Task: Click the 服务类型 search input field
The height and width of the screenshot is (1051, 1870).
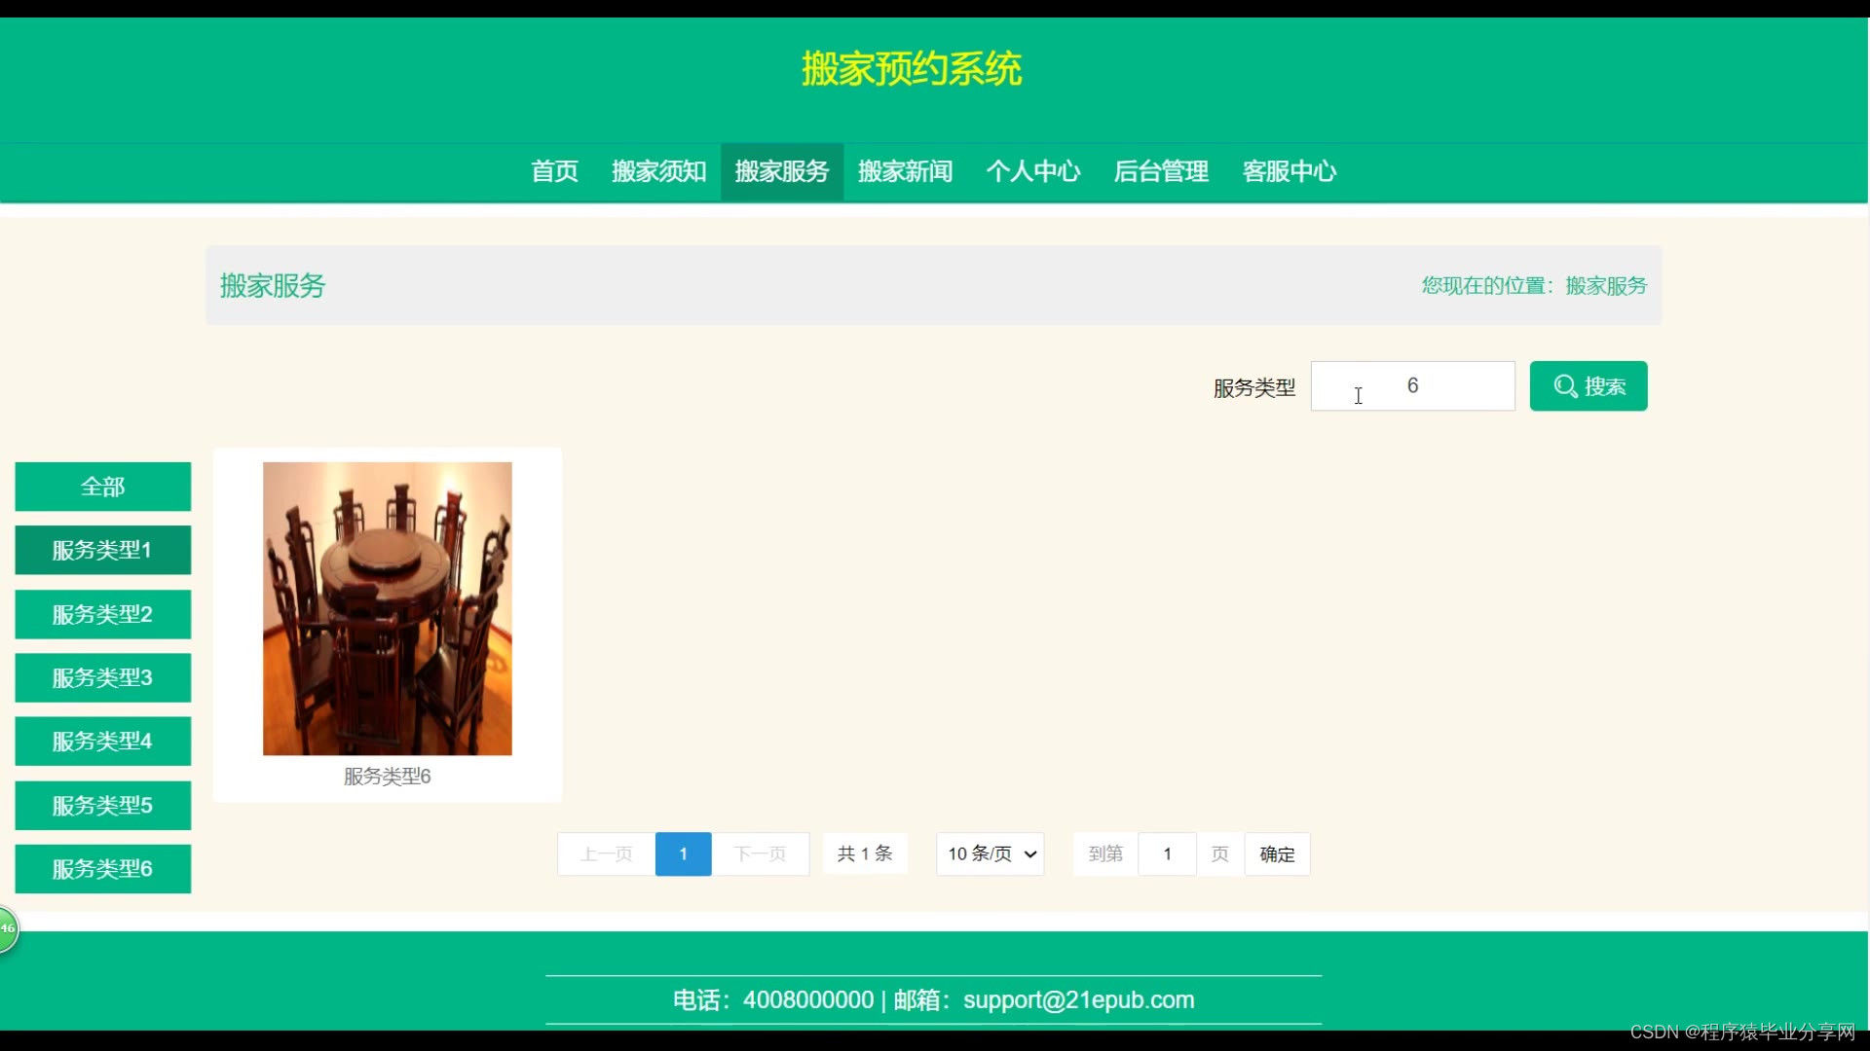Action: point(1412,386)
